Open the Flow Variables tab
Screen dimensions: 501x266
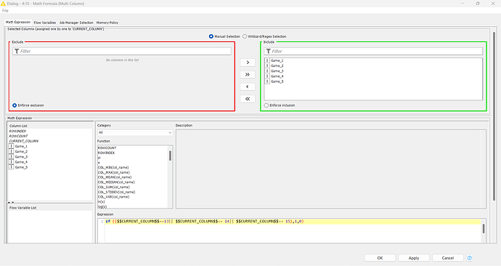pyautogui.click(x=45, y=23)
